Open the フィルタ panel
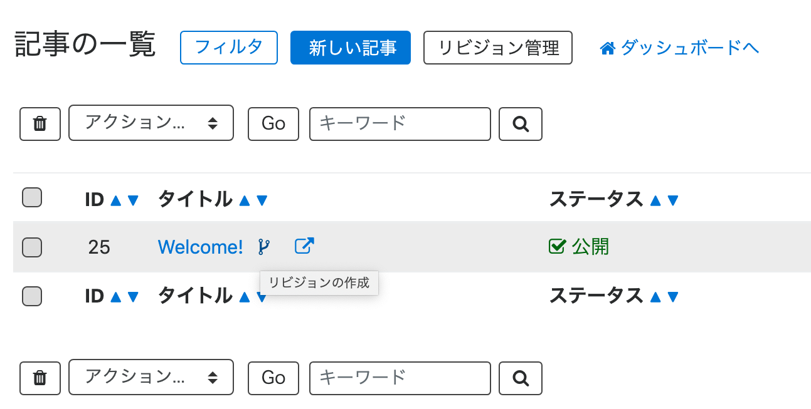811x409 pixels. (x=229, y=48)
